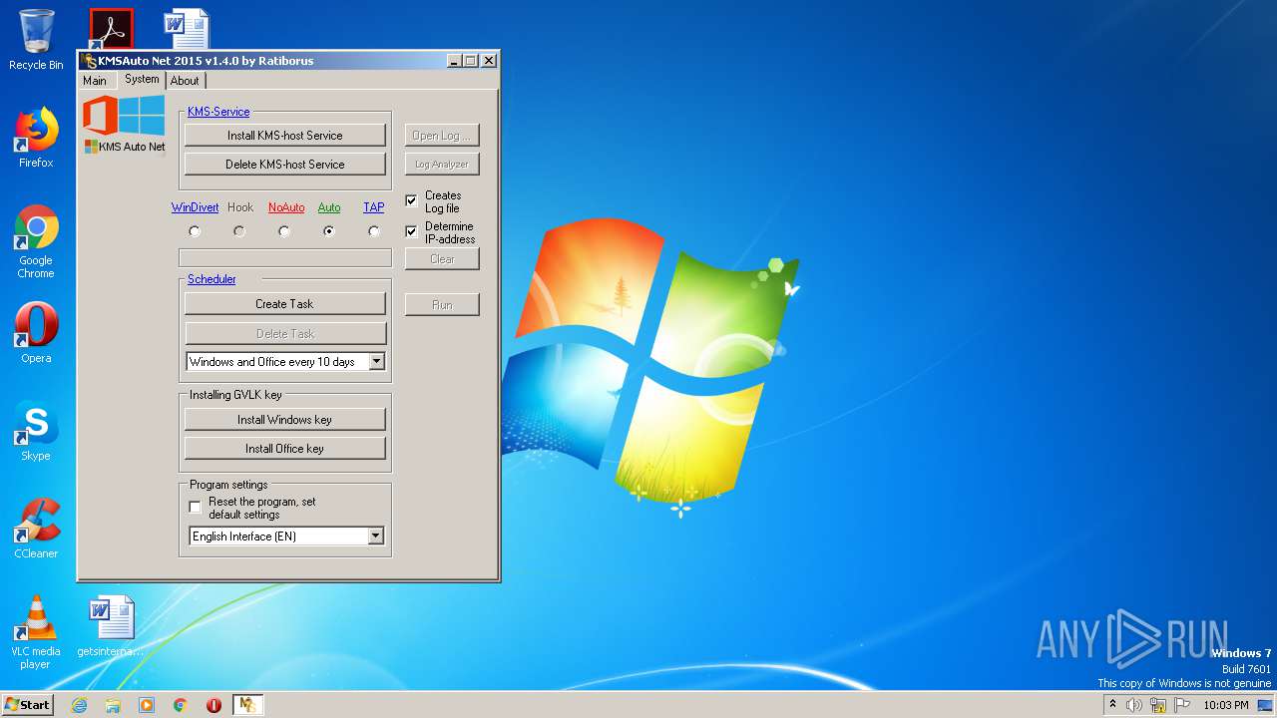The image size is (1277, 718).
Task: Expand the scheduler interval dropdown
Action: click(376, 362)
